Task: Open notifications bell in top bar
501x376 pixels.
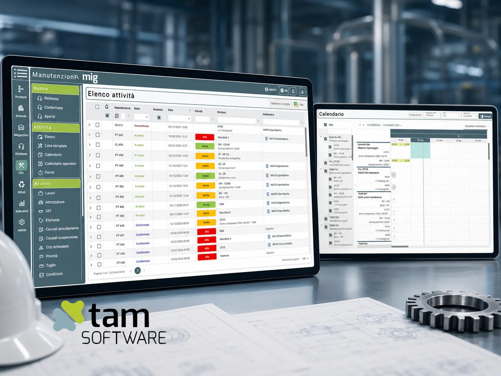Action: pyautogui.click(x=293, y=91)
